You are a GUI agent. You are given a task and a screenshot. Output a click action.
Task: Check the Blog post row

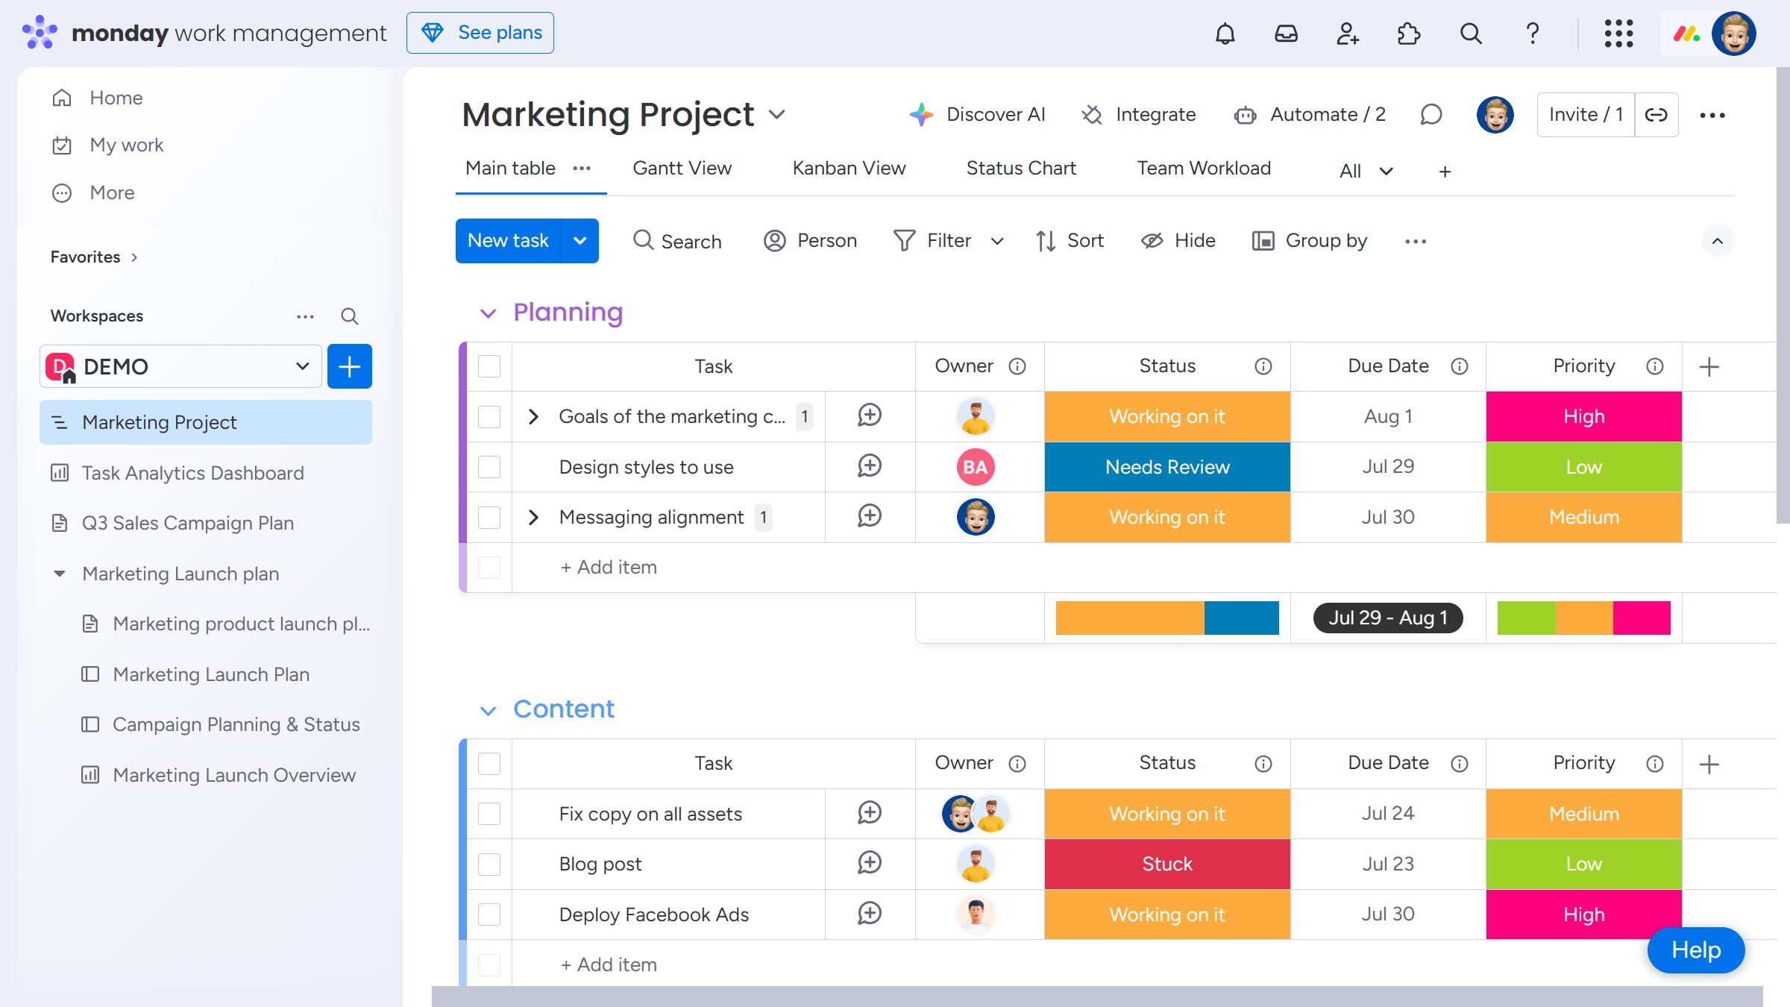(x=489, y=864)
